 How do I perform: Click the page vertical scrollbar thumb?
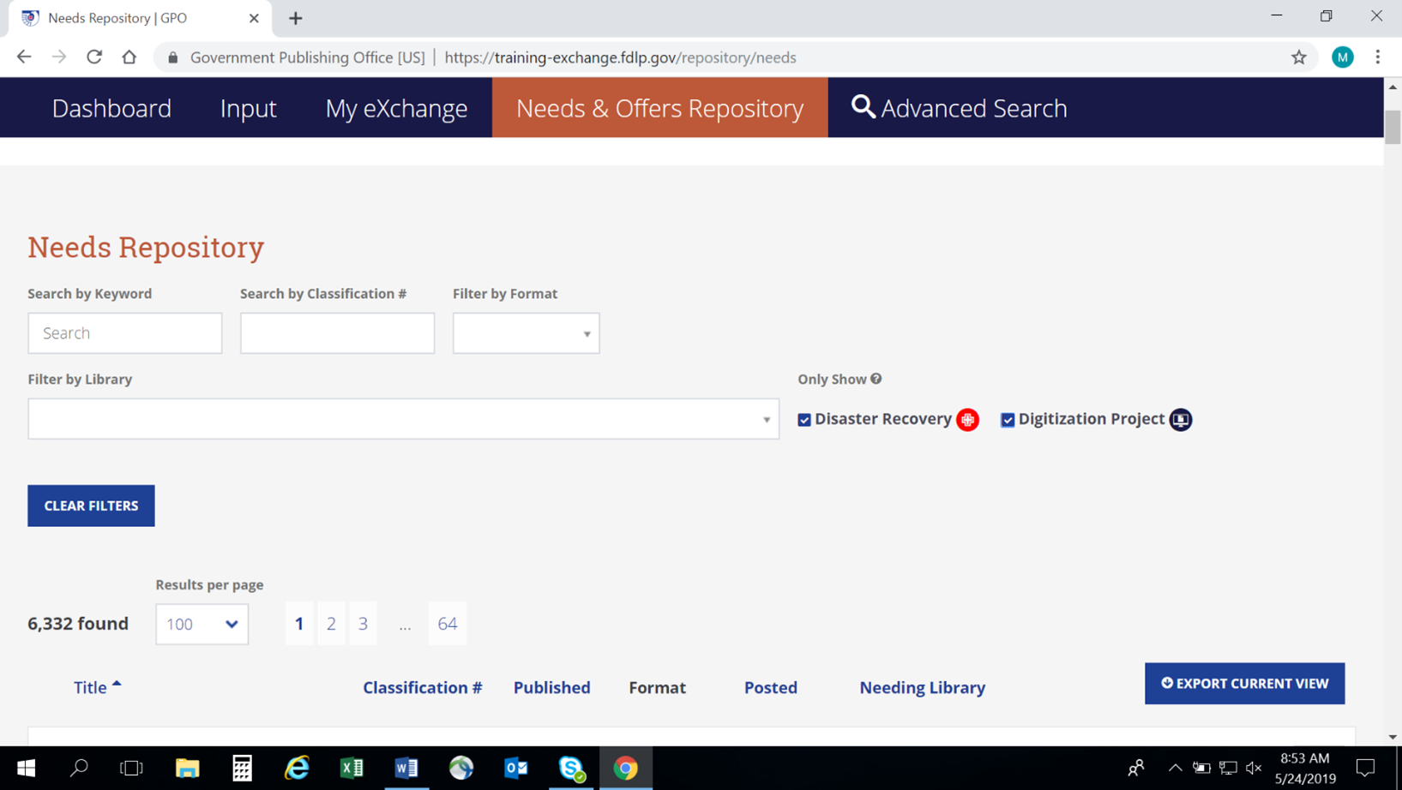point(1393,127)
